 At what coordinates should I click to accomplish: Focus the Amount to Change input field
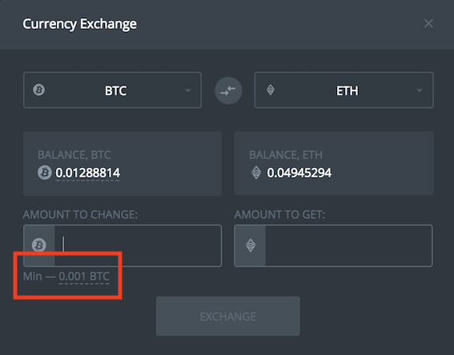point(138,245)
